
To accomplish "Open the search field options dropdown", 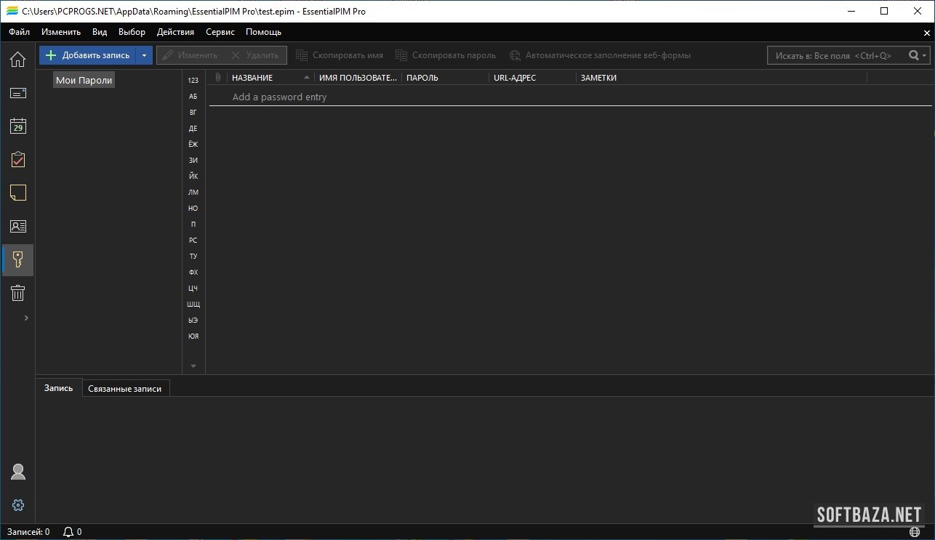I will [x=924, y=56].
